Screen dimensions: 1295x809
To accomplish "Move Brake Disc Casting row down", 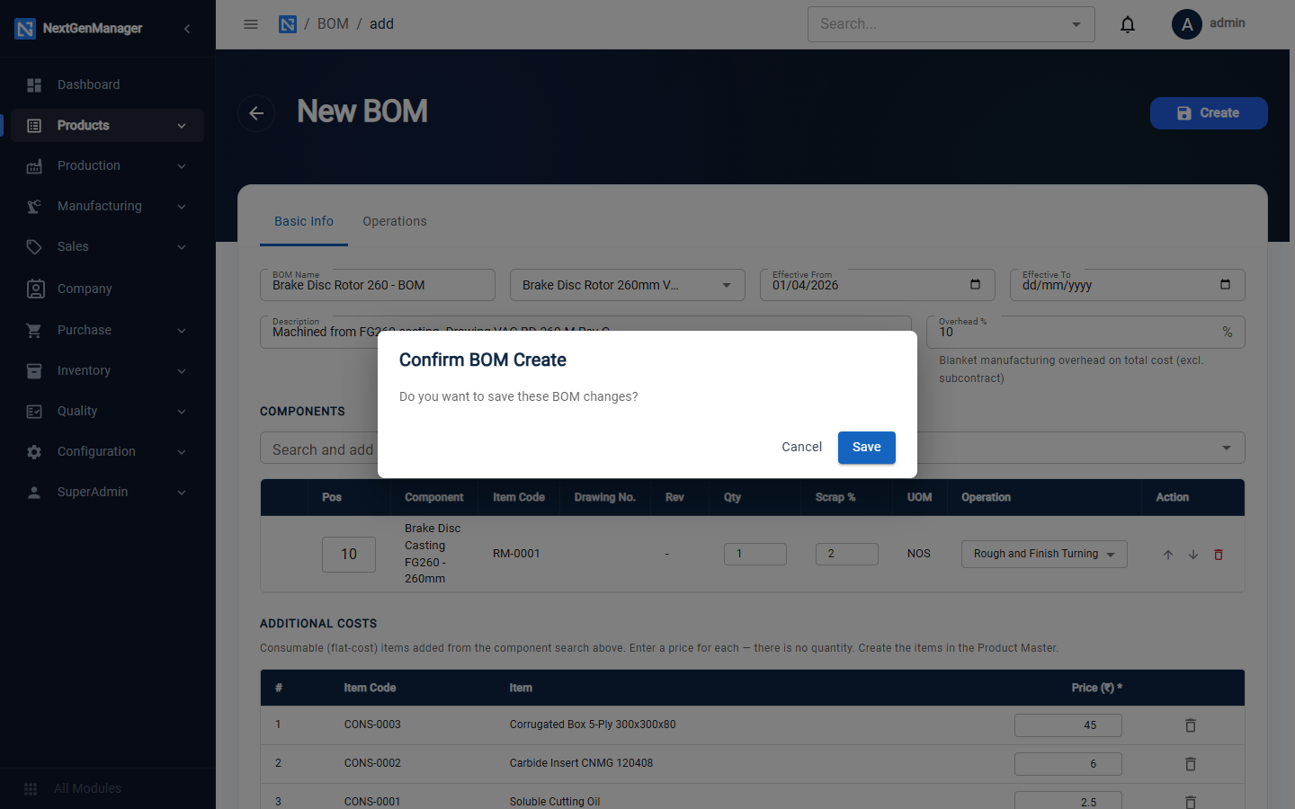I will click(x=1193, y=555).
